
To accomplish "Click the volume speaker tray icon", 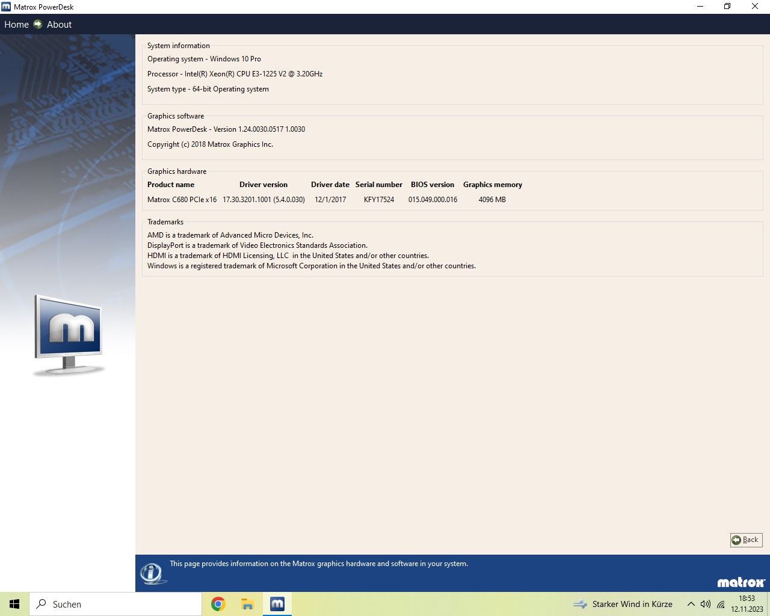I will (706, 604).
